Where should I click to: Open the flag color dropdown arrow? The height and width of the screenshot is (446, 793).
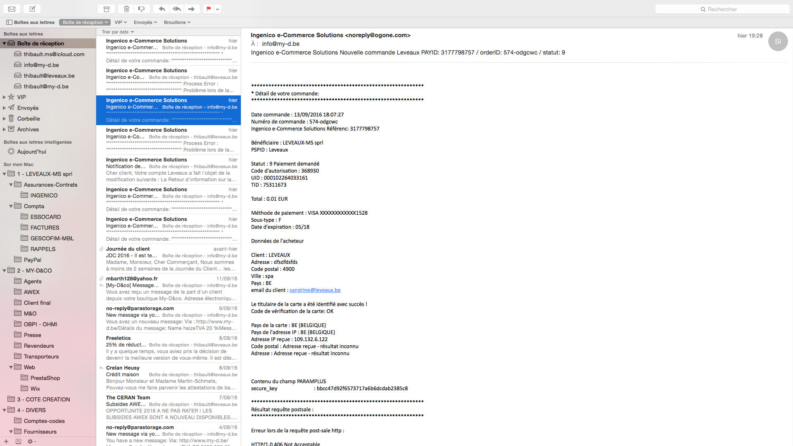coord(218,9)
